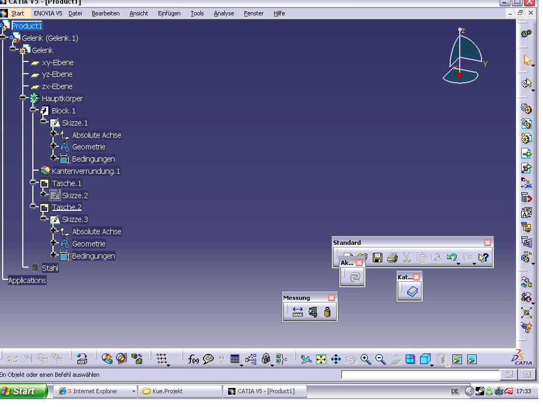Click the Swap Visible Space icon

click(x=471, y=359)
